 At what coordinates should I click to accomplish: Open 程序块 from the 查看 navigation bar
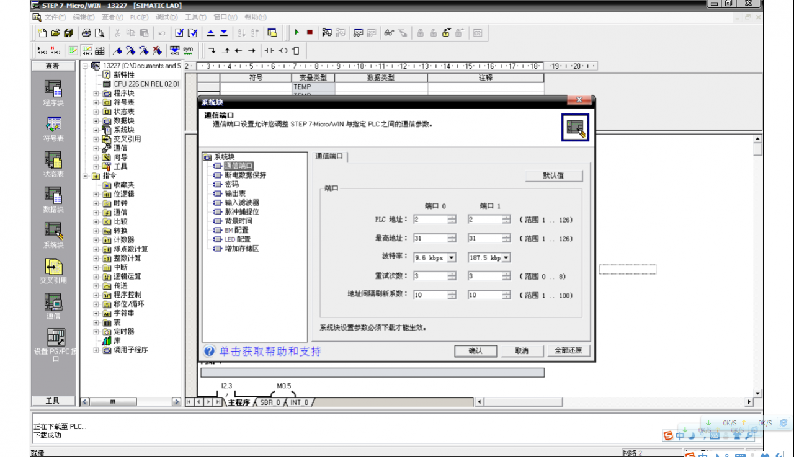(53, 93)
